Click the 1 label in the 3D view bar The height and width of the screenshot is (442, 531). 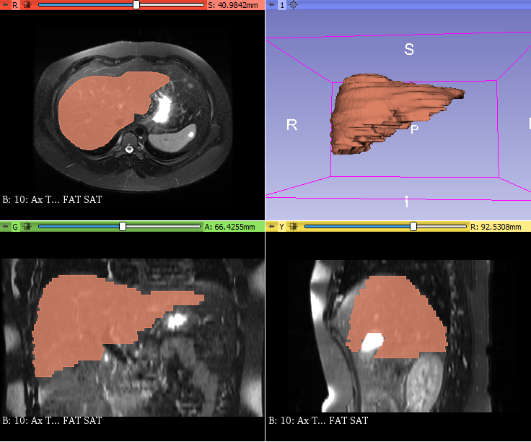[x=282, y=5]
